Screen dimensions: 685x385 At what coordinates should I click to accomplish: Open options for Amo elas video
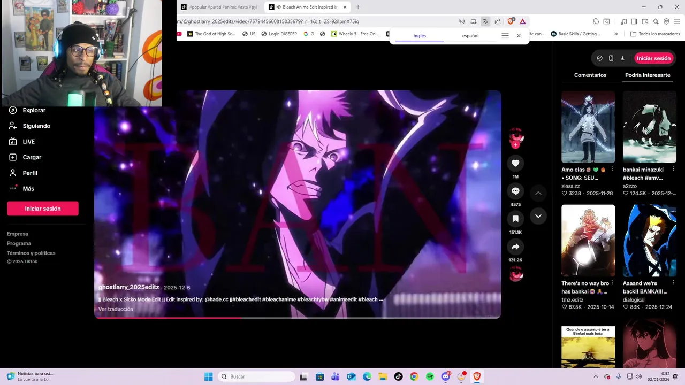pyautogui.click(x=612, y=170)
